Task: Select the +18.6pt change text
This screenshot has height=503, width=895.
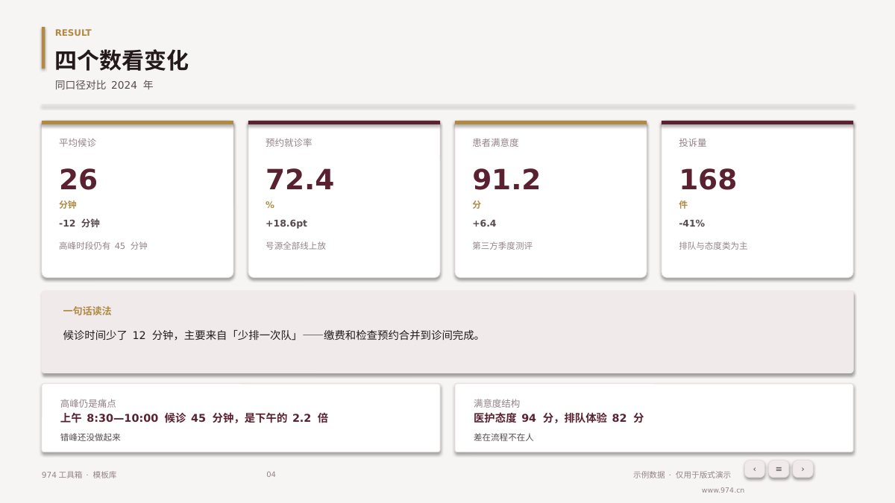Action: (x=286, y=223)
